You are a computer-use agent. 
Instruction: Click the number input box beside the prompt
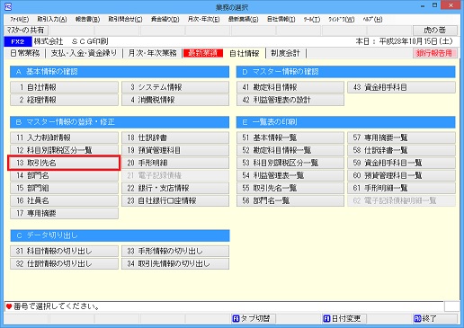tap(451, 306)
